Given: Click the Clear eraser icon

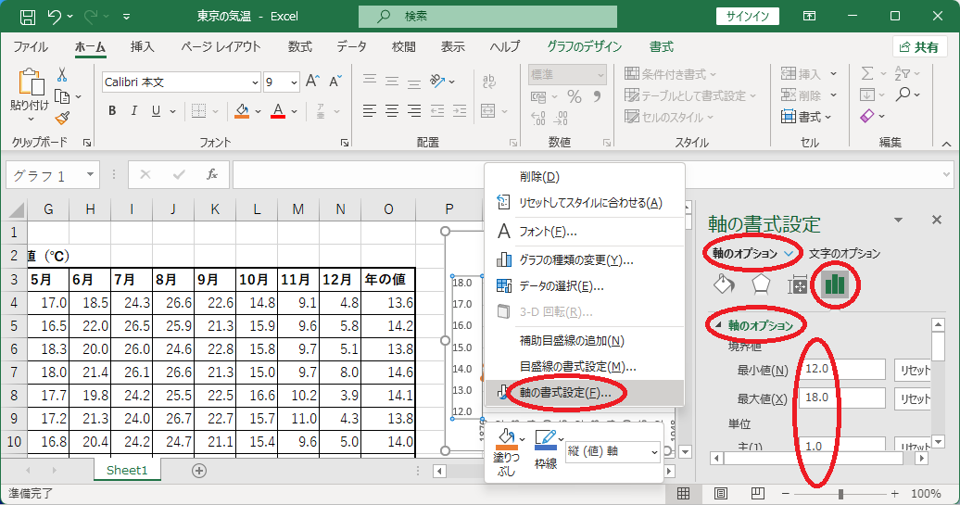Looking at the screenshot, I should (x=867, y=116).
